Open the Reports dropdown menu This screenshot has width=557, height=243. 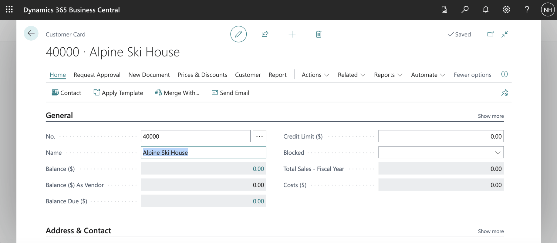388,75
